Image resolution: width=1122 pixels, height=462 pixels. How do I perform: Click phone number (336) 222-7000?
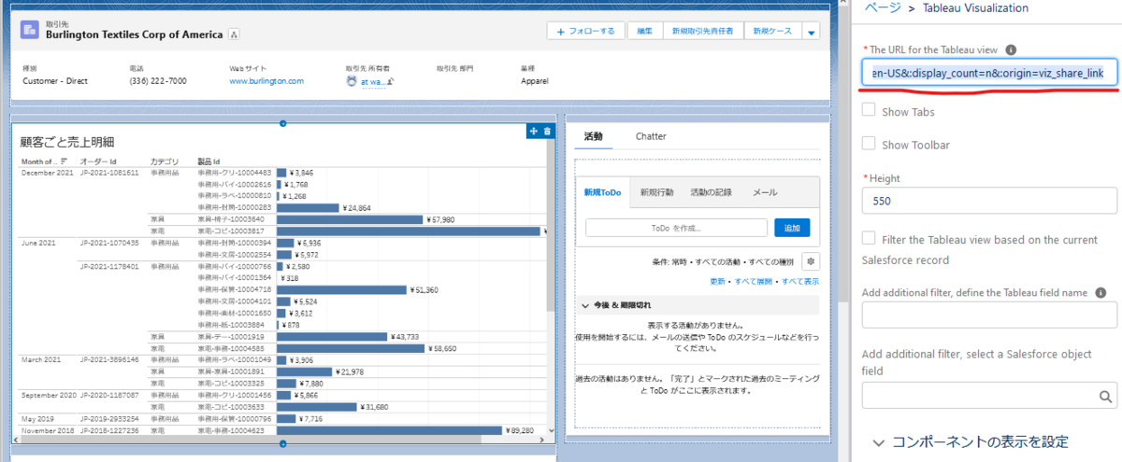158,81
